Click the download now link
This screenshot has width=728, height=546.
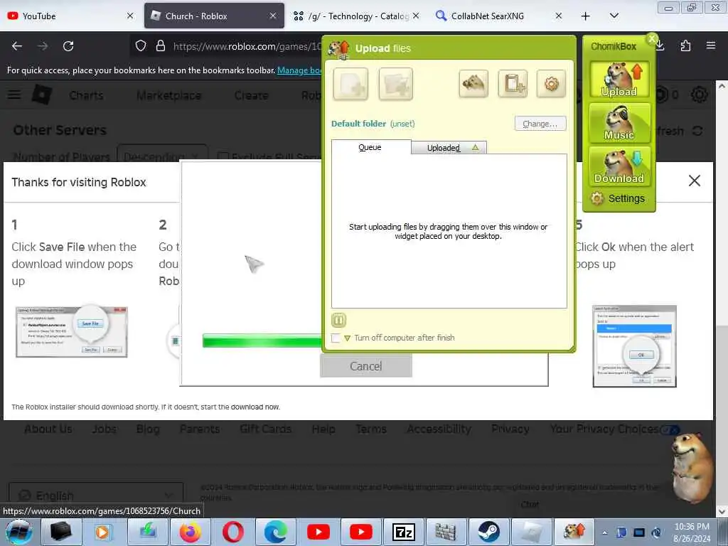[x=255, y=407]
